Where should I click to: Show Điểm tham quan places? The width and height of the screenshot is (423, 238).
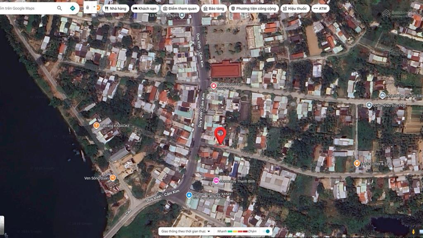[x=180, y=8]
